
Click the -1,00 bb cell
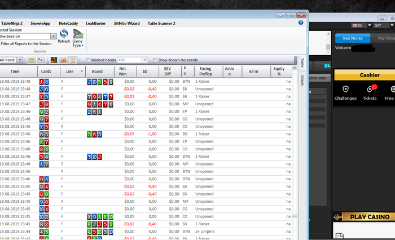click(152, 134)
